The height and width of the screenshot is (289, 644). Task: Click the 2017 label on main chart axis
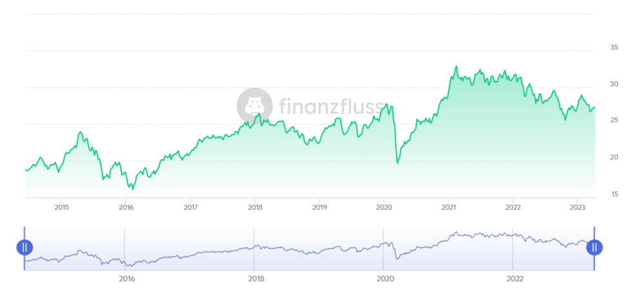click(x=191, y=207)
